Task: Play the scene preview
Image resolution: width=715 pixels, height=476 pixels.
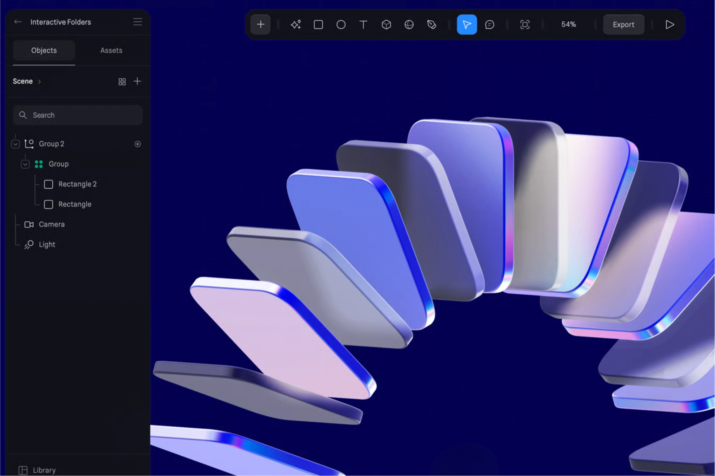Action: tap(669, 25)
